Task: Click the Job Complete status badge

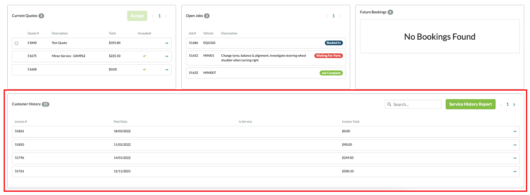Action: pyautogui.click(x=331, y=73)
